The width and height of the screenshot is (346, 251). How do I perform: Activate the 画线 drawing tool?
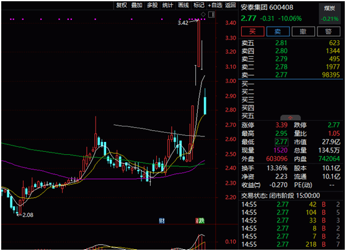click(184, 5)
